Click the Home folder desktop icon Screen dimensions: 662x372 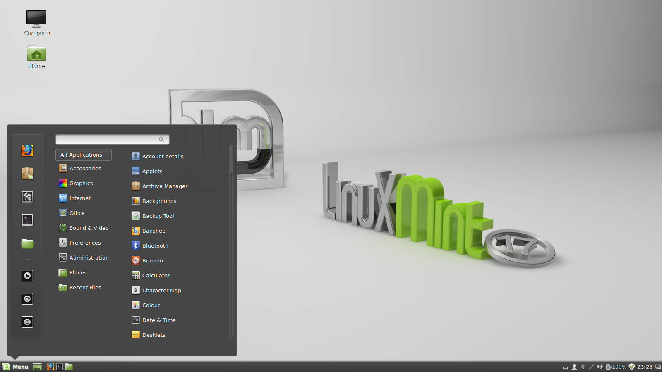[36, 57]
